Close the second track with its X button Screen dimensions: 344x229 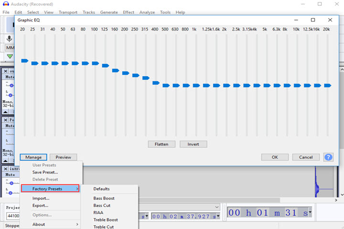tap(5, 120)
